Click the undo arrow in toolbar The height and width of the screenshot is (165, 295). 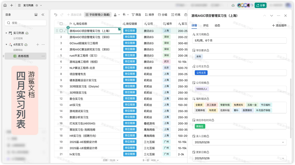pos(56,15)
